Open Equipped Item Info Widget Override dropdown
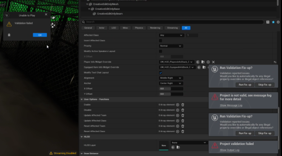The height and width of the screenshot is (156, 282). pos(177,67)
